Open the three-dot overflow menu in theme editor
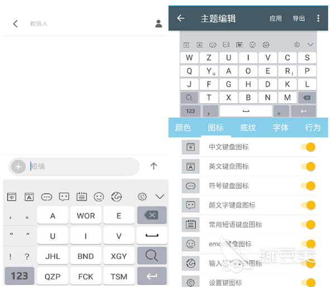 coord(319,18)
